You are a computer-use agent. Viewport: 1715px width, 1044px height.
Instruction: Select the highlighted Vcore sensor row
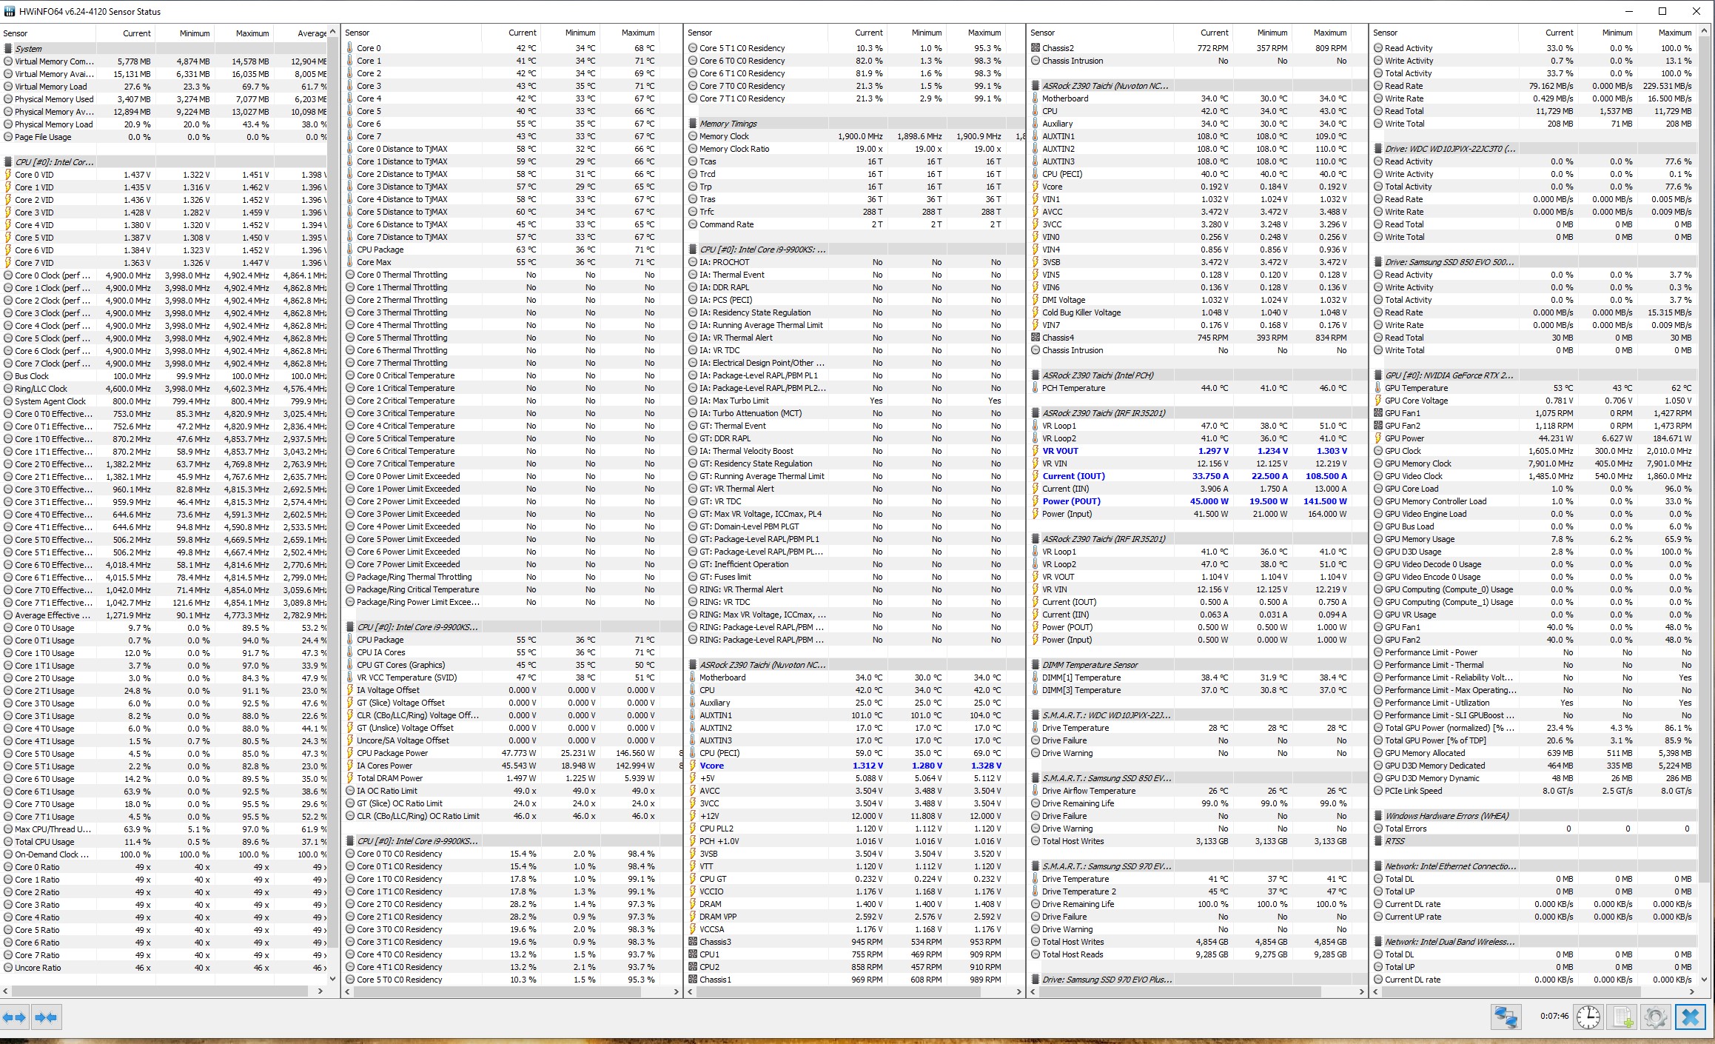coord(712,766)
